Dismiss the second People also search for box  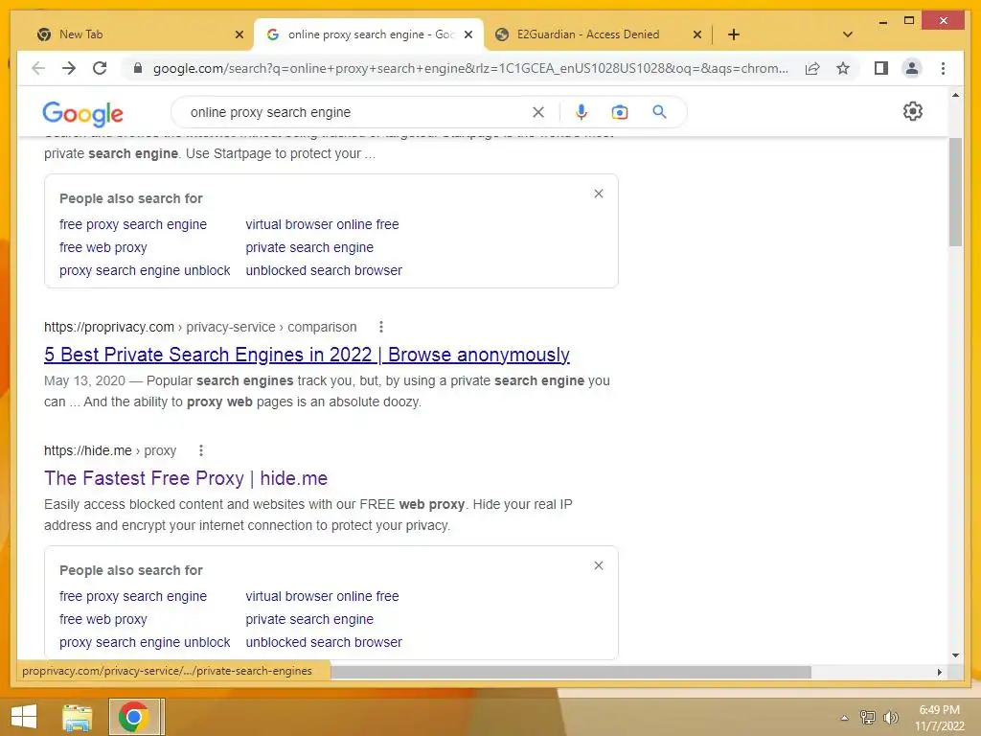[x=599, y=565]
